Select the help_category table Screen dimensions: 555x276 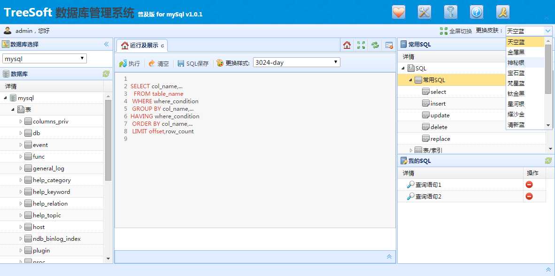[x=52, y=180]
